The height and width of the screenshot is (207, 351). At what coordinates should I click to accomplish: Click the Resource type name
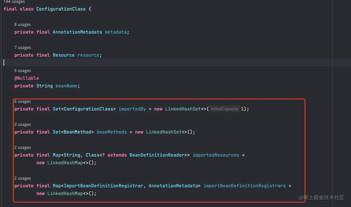[x=64, y=55]
